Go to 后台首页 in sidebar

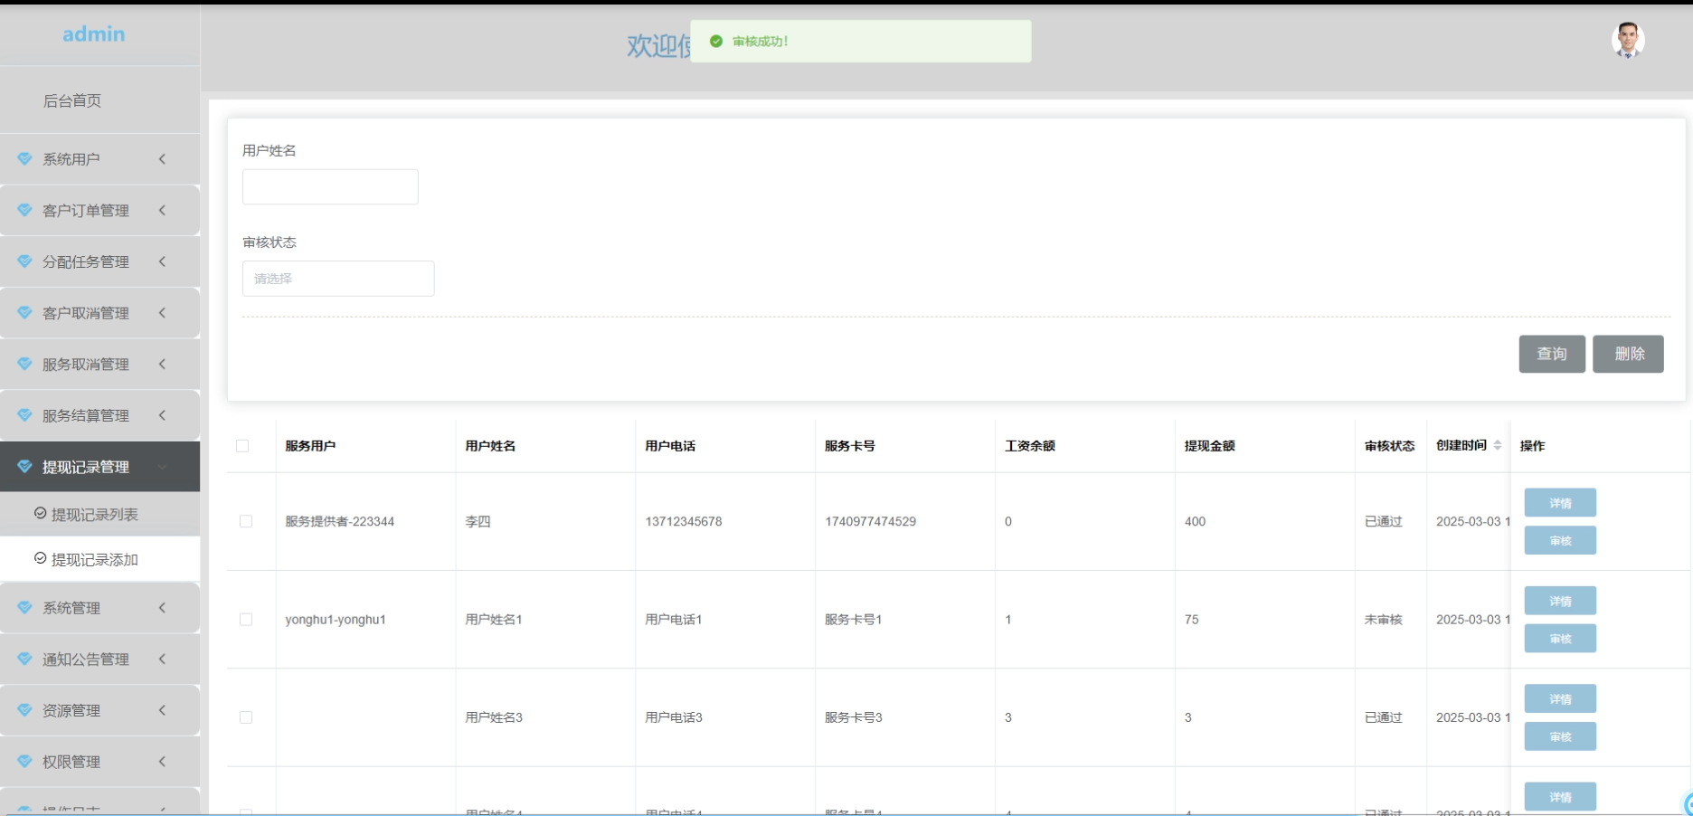tap(72, 100)
